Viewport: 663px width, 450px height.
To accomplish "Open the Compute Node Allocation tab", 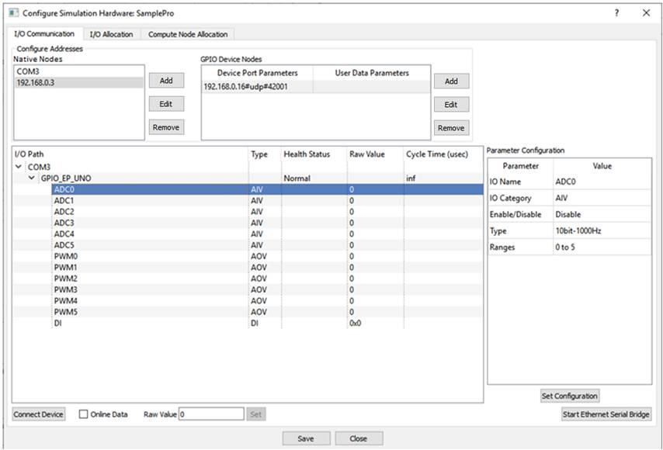I will click(188, 34).
